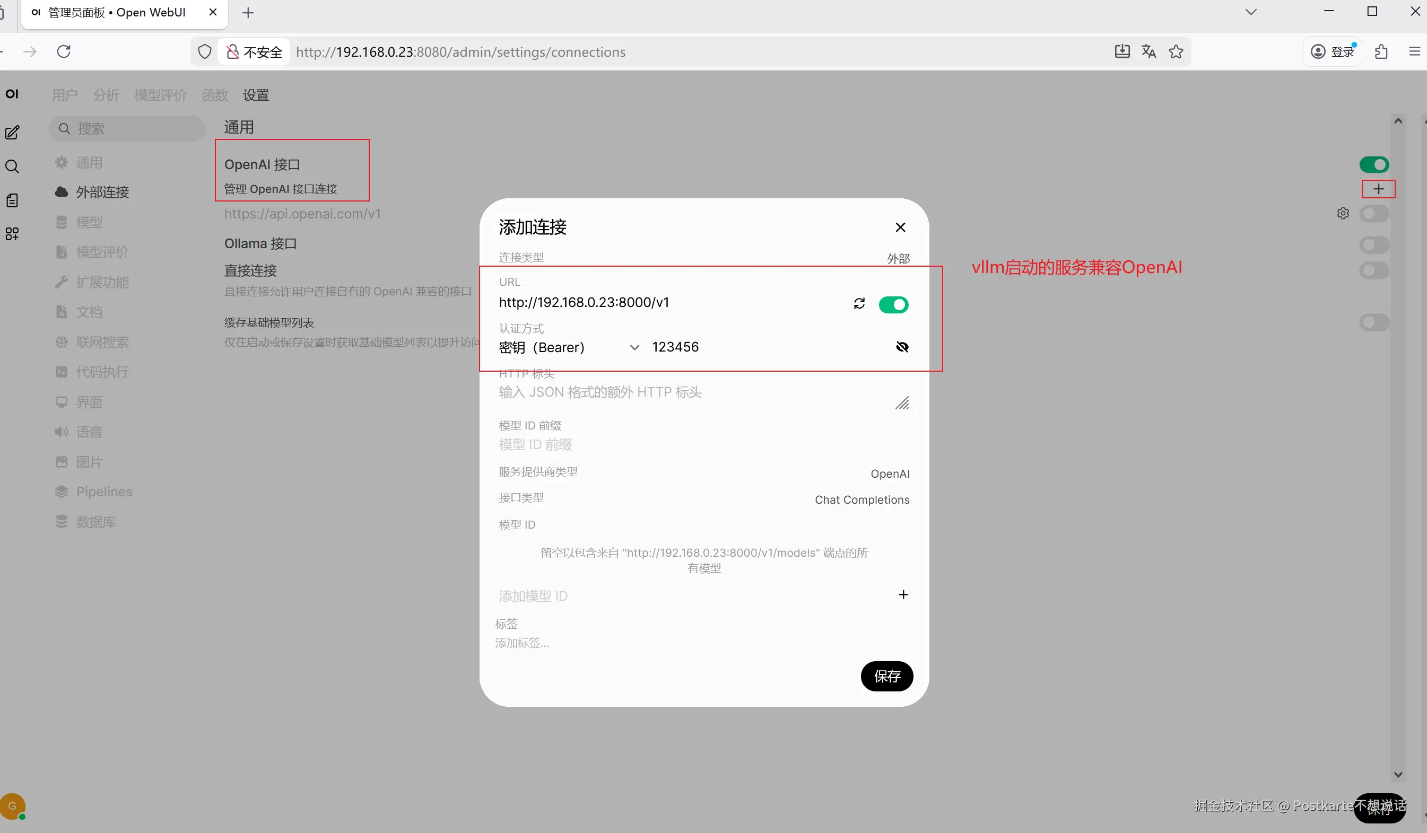
Task: Click the search magnifier icon in left sidebar
Action: (x=12, y=166)
